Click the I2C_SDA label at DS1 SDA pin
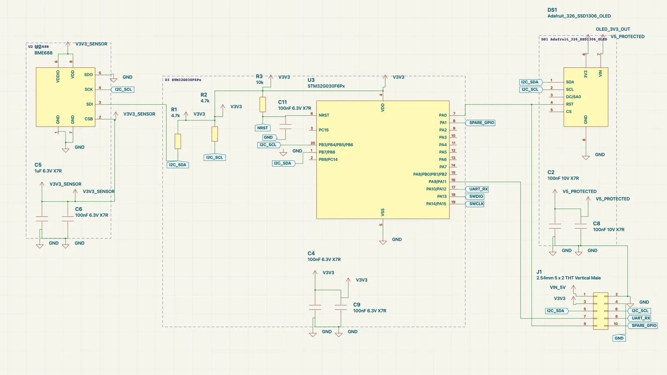Image resolution: width=667 pixels, height=375 pixels. [x=531, y=82]
